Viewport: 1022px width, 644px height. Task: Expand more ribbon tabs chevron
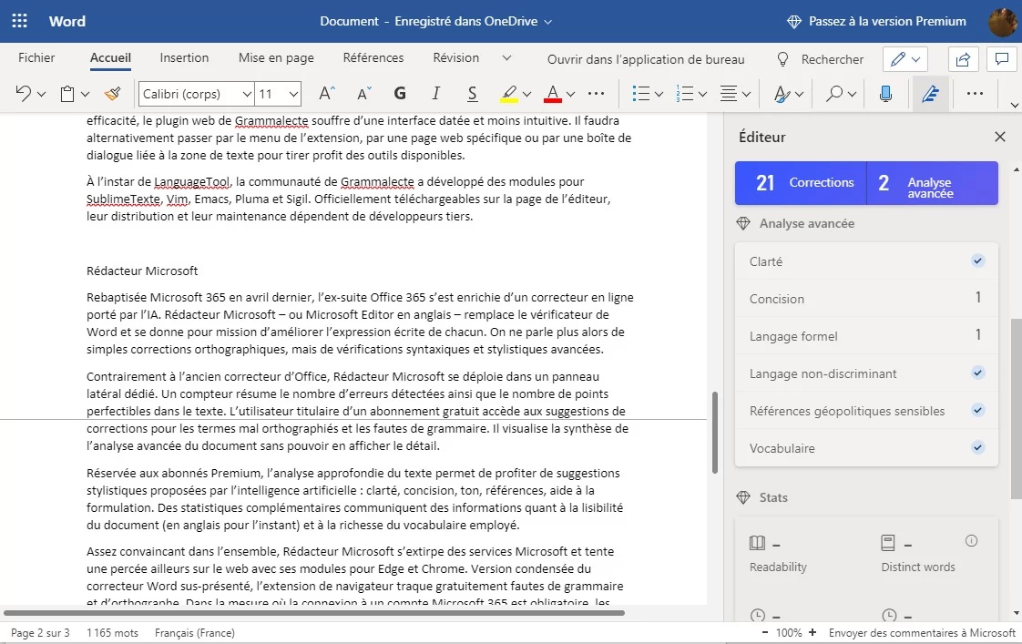click(506, 58)
